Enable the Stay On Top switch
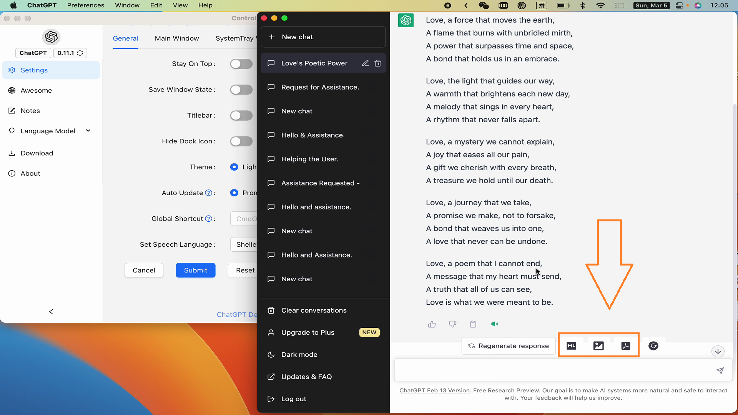Screen dimensions: 738x415 coord(241,64)
